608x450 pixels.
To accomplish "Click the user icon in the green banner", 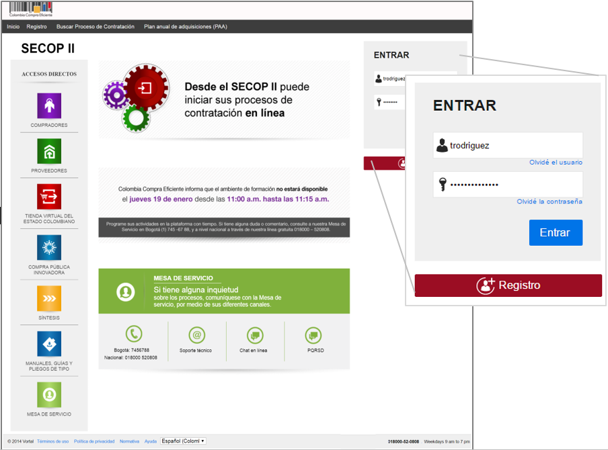I will pos(125,291).
